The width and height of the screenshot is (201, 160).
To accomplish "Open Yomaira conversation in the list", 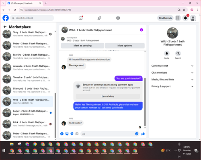I will [x=27, y=79].
